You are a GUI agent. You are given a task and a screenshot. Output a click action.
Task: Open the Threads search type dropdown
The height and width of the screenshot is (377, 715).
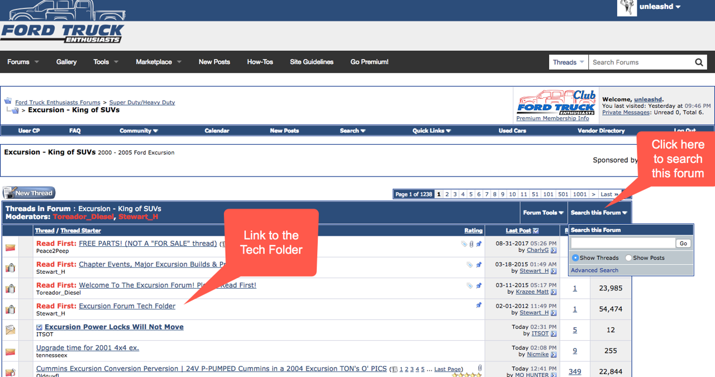tap(569, 63)
